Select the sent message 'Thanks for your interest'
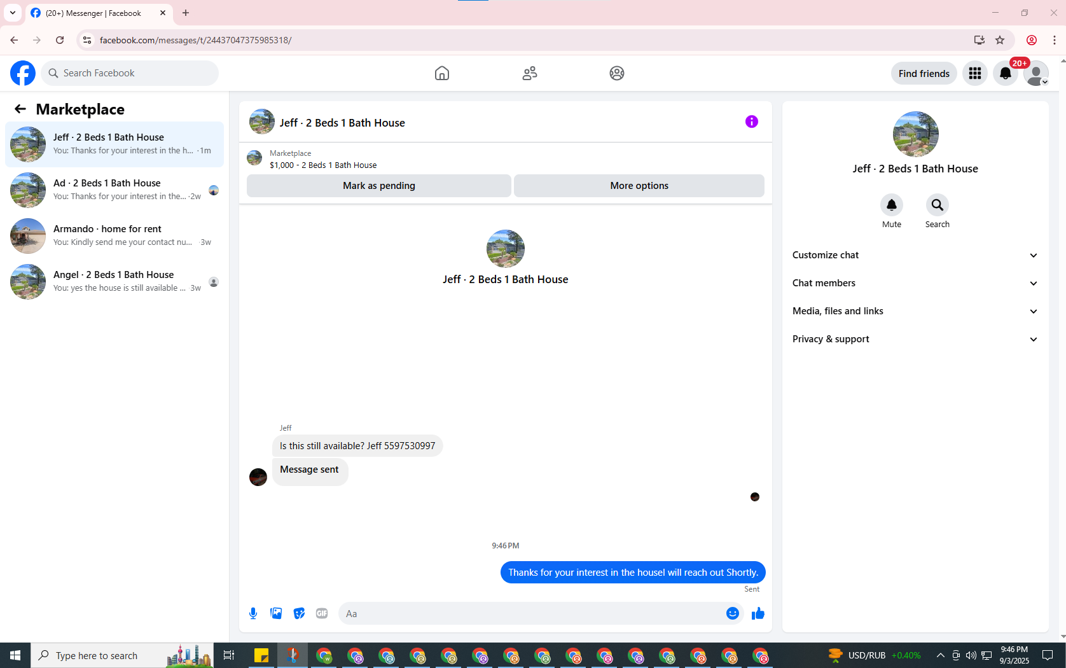 [x=633, y=573]
